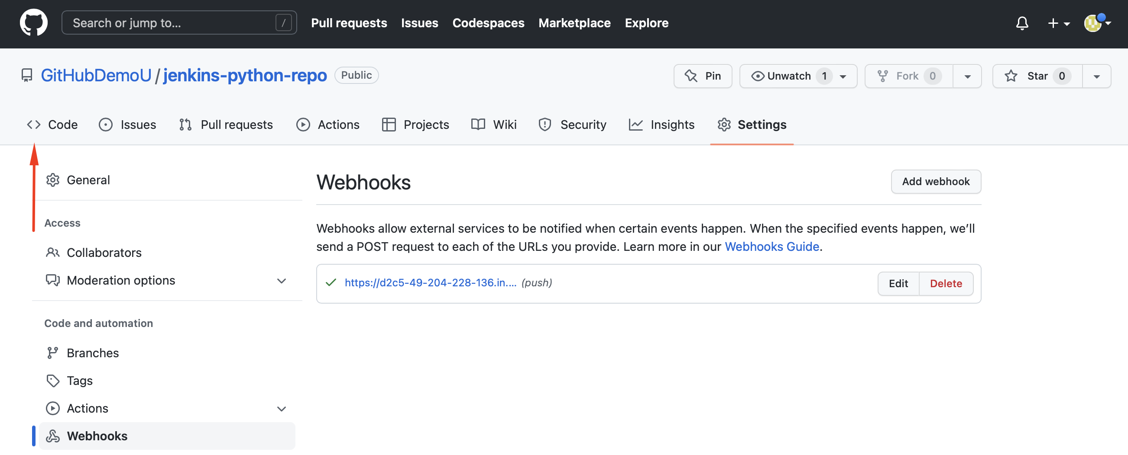Click the Public visibility badge
Image resolution: width=1128 pixels, height=455 pixels.
coord(357,75)
